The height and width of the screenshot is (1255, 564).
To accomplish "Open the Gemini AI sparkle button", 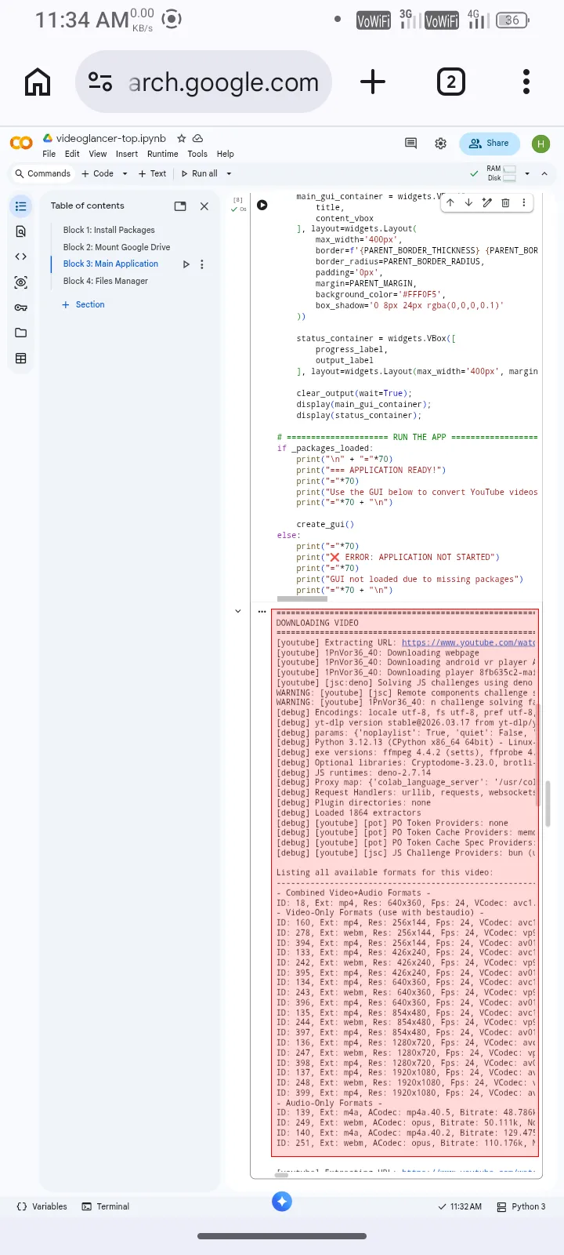I will coord(282,1201).
